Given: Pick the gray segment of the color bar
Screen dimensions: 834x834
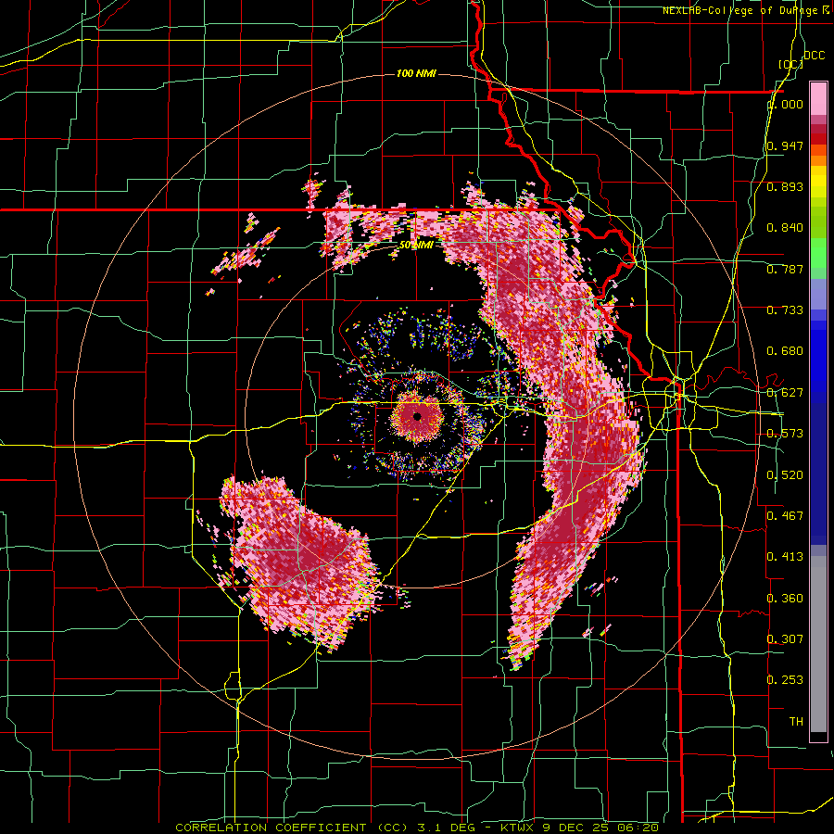Looking at the screenshot, I should (x=818, y=644).
